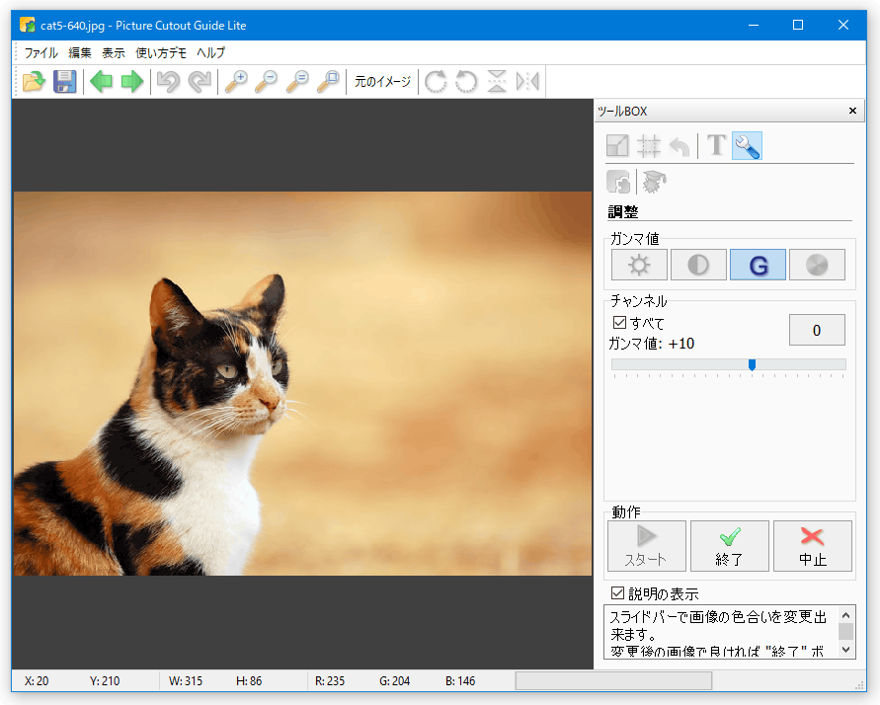
Task: Select the wrench adjustment tool
Action: (x=747, y=146)
